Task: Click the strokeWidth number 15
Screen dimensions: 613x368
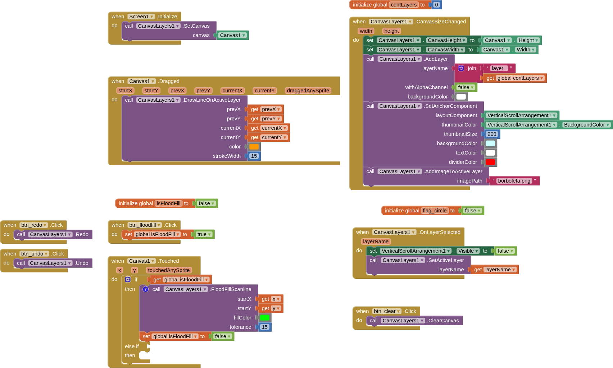Action: pyautogui.click(x=254, y=156)
